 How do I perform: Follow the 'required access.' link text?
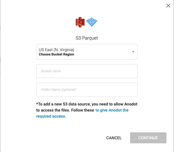[x=51, y=116]
